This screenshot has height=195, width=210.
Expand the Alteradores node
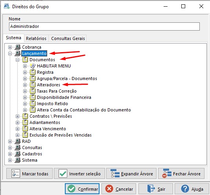pos(25,85)
